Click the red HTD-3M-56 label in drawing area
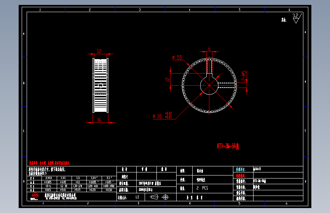The width and height of the screenshot is (330, 213). (228, 146)
